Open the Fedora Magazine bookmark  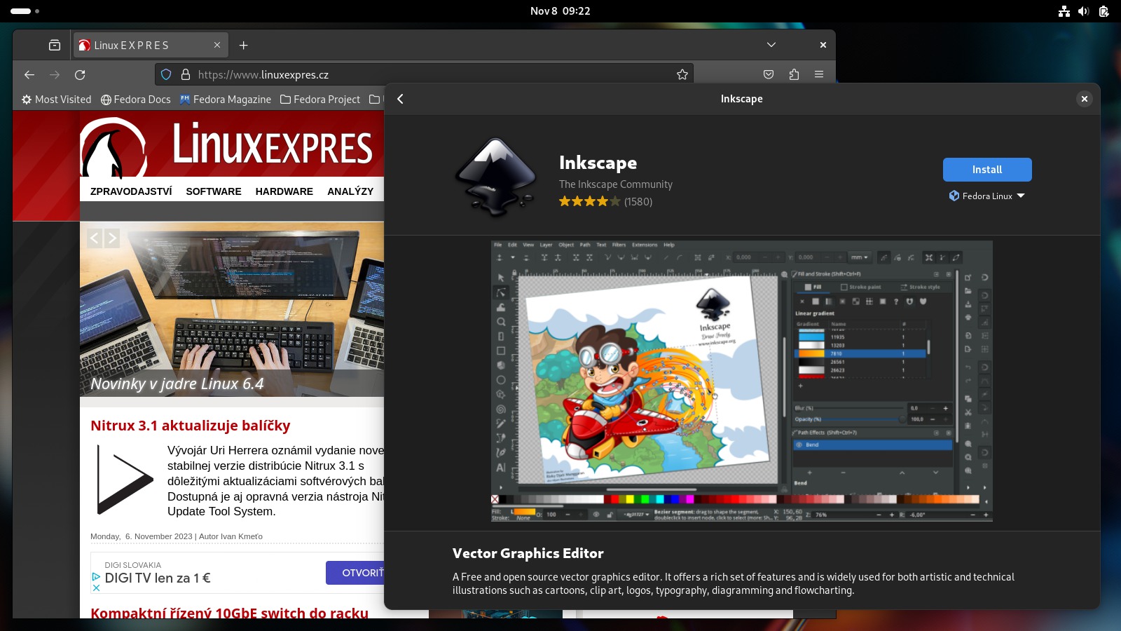click(x=226, y=100)
